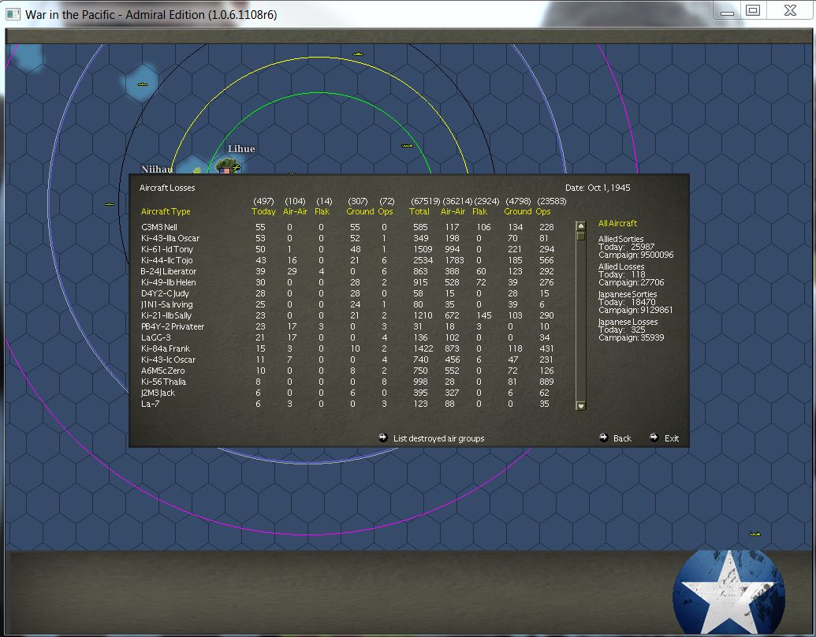The height and width of the screenshot is (637, 816).
Task: Select the Ki-84a Frank row
Action: [348, 348]
